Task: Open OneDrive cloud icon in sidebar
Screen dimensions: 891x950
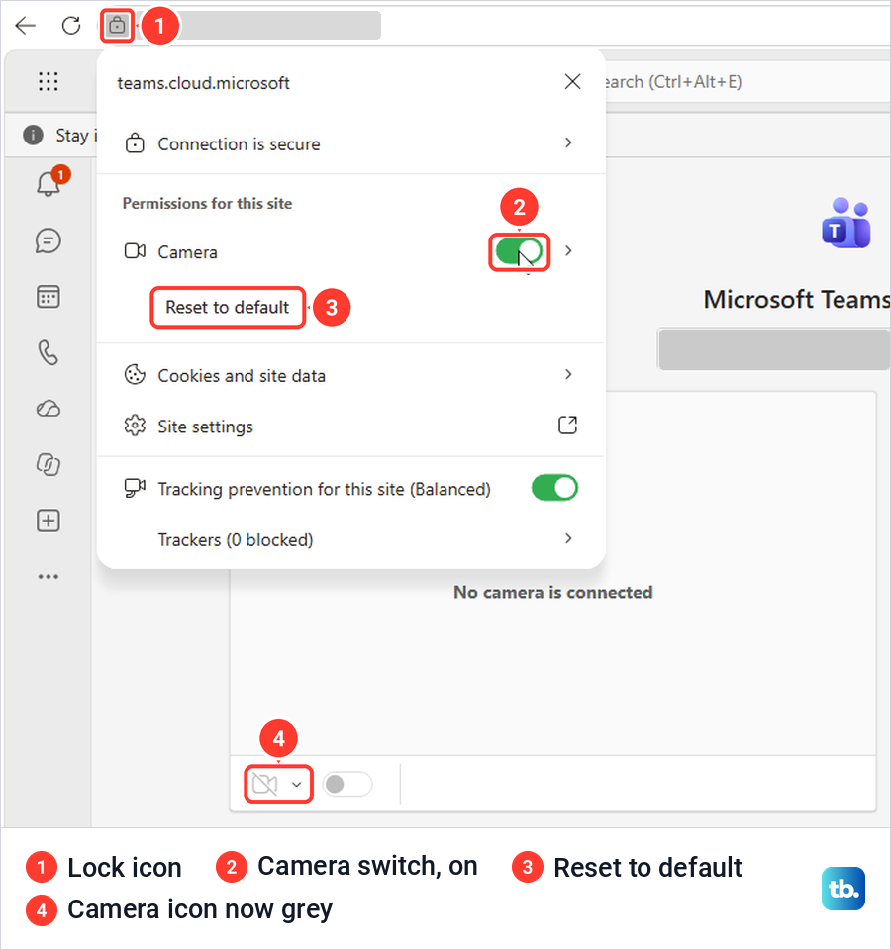Action: 49,409
